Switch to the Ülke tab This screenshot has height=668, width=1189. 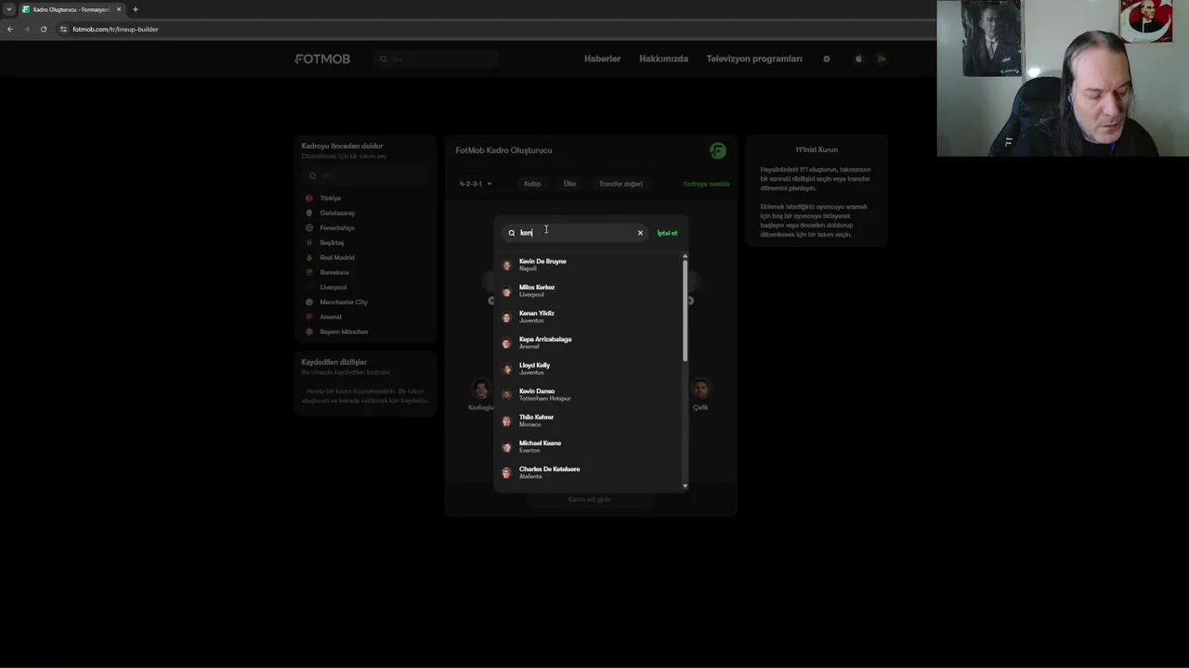click(569, 184)
